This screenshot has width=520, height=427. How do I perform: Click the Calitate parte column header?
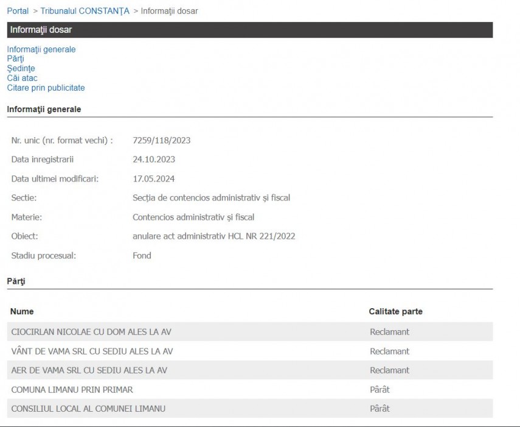395,311
